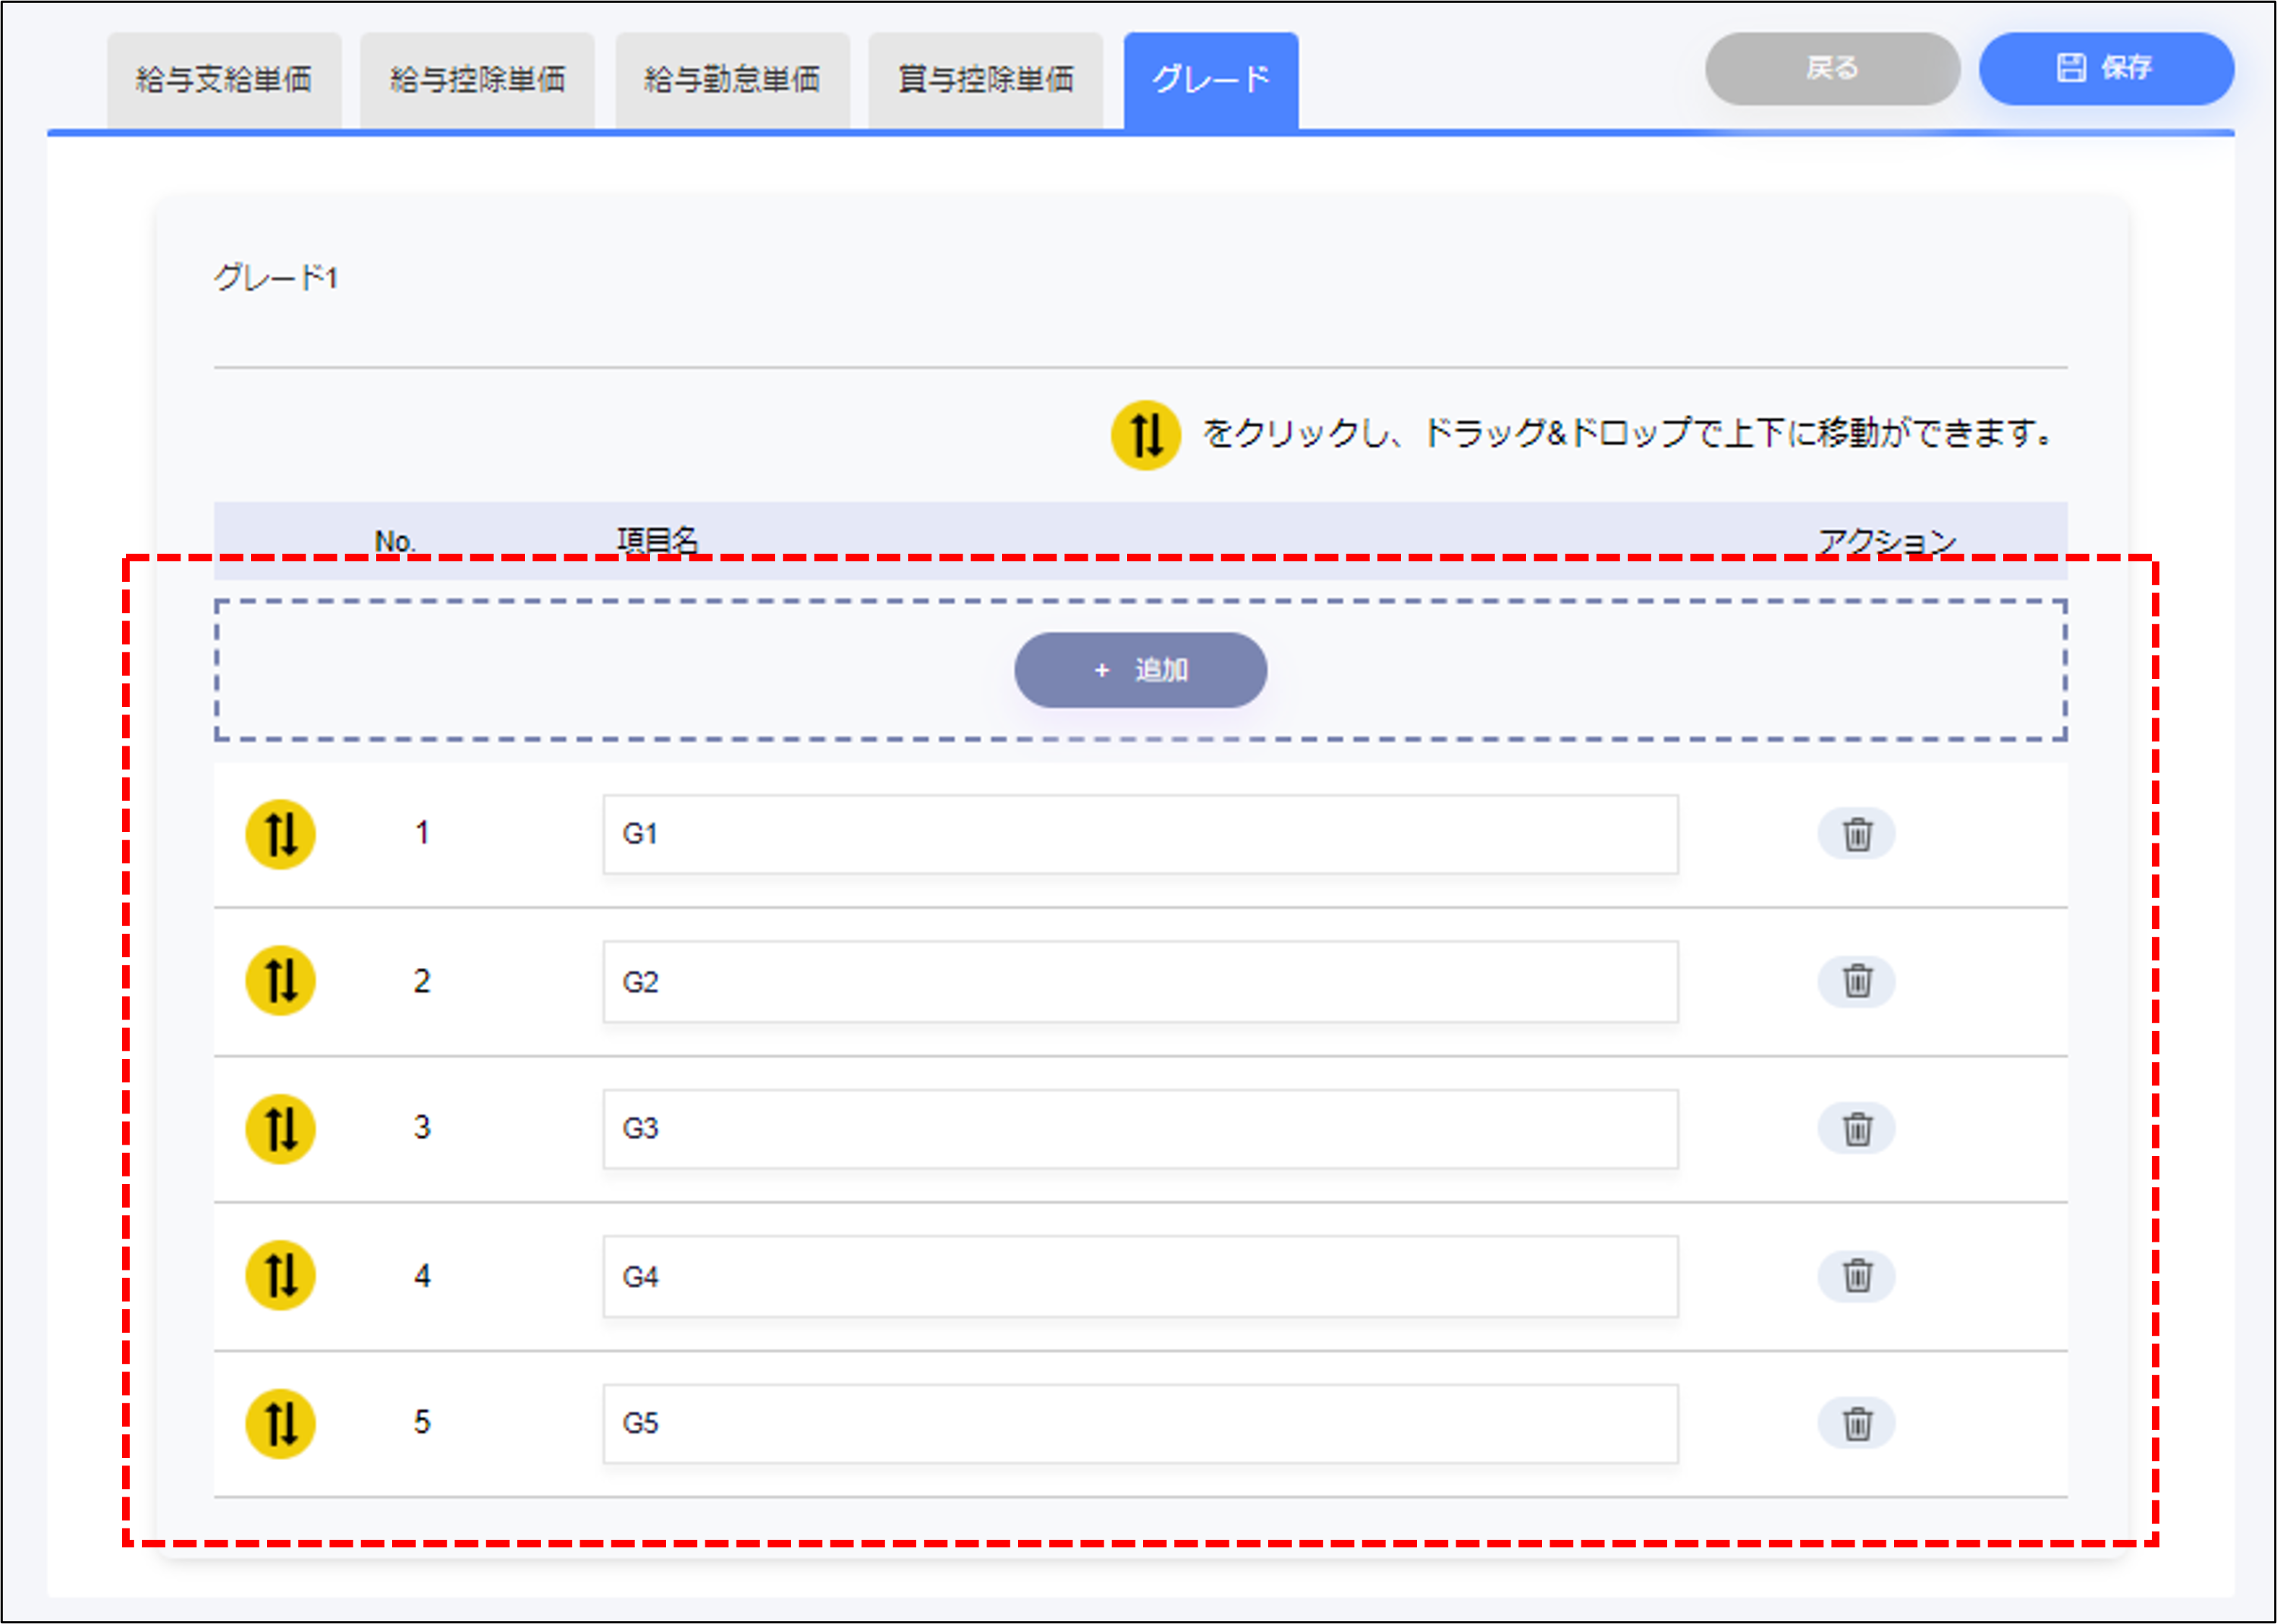Click the 戻る button
The image size is (2277, 1624).
(1832, 69)
